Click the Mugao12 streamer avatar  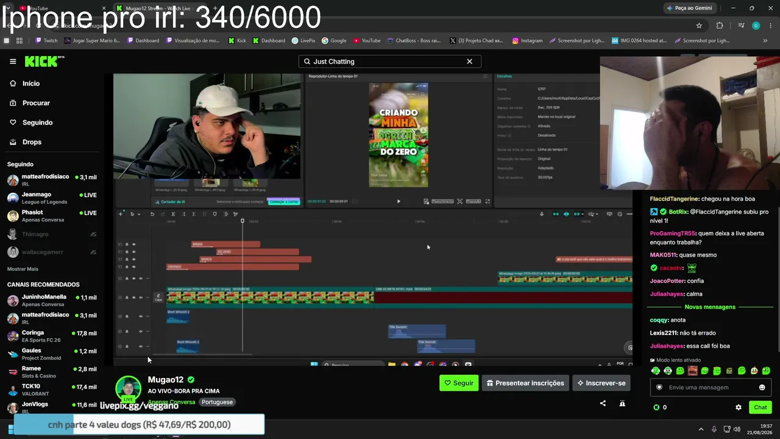pyautogui.click(x=129, y=389)
